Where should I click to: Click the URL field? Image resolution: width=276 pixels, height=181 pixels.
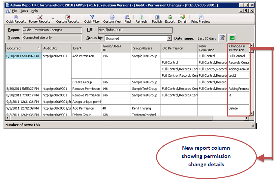pos(135,30)
